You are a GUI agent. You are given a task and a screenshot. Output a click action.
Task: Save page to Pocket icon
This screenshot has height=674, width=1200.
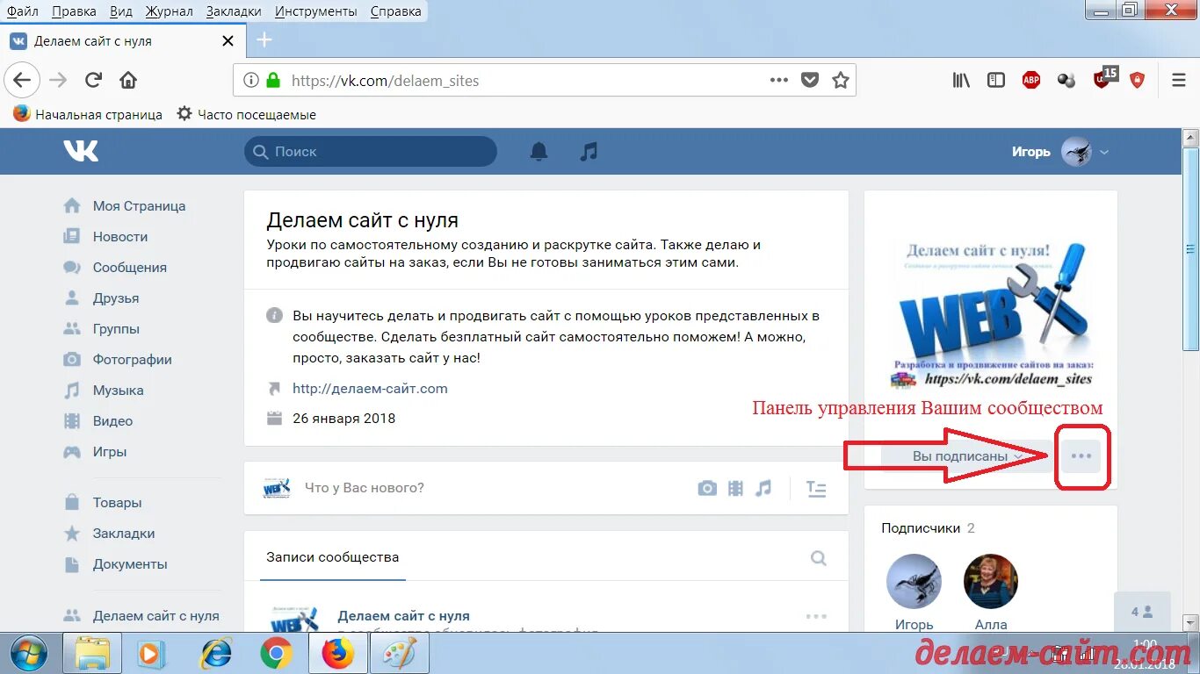[x=810, y=80]
